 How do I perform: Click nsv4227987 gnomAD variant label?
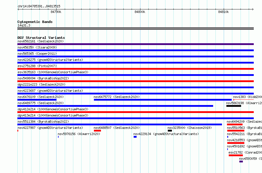pyautogui.click(x=50, y=128)
